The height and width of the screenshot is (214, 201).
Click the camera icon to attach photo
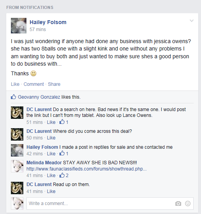pyautogui.click(x=178, y=204)
